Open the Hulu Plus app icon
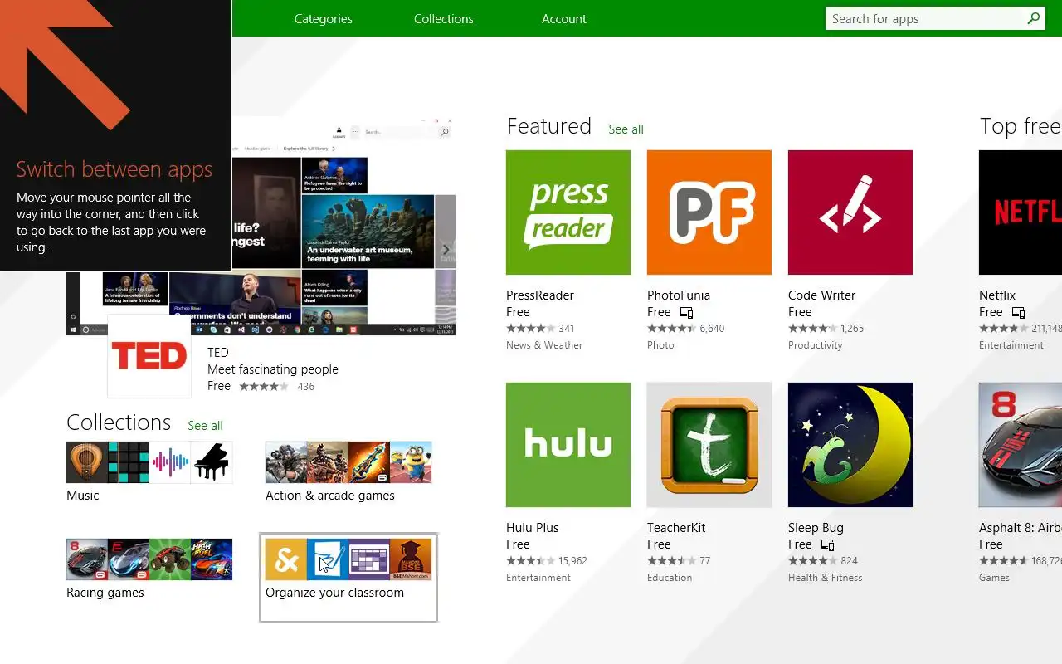The height and width of the screenshot is (664, 1062). 568,445
